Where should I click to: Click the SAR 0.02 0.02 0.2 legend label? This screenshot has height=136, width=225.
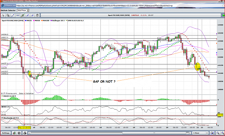pyautogui.click(x=75, y=20)
